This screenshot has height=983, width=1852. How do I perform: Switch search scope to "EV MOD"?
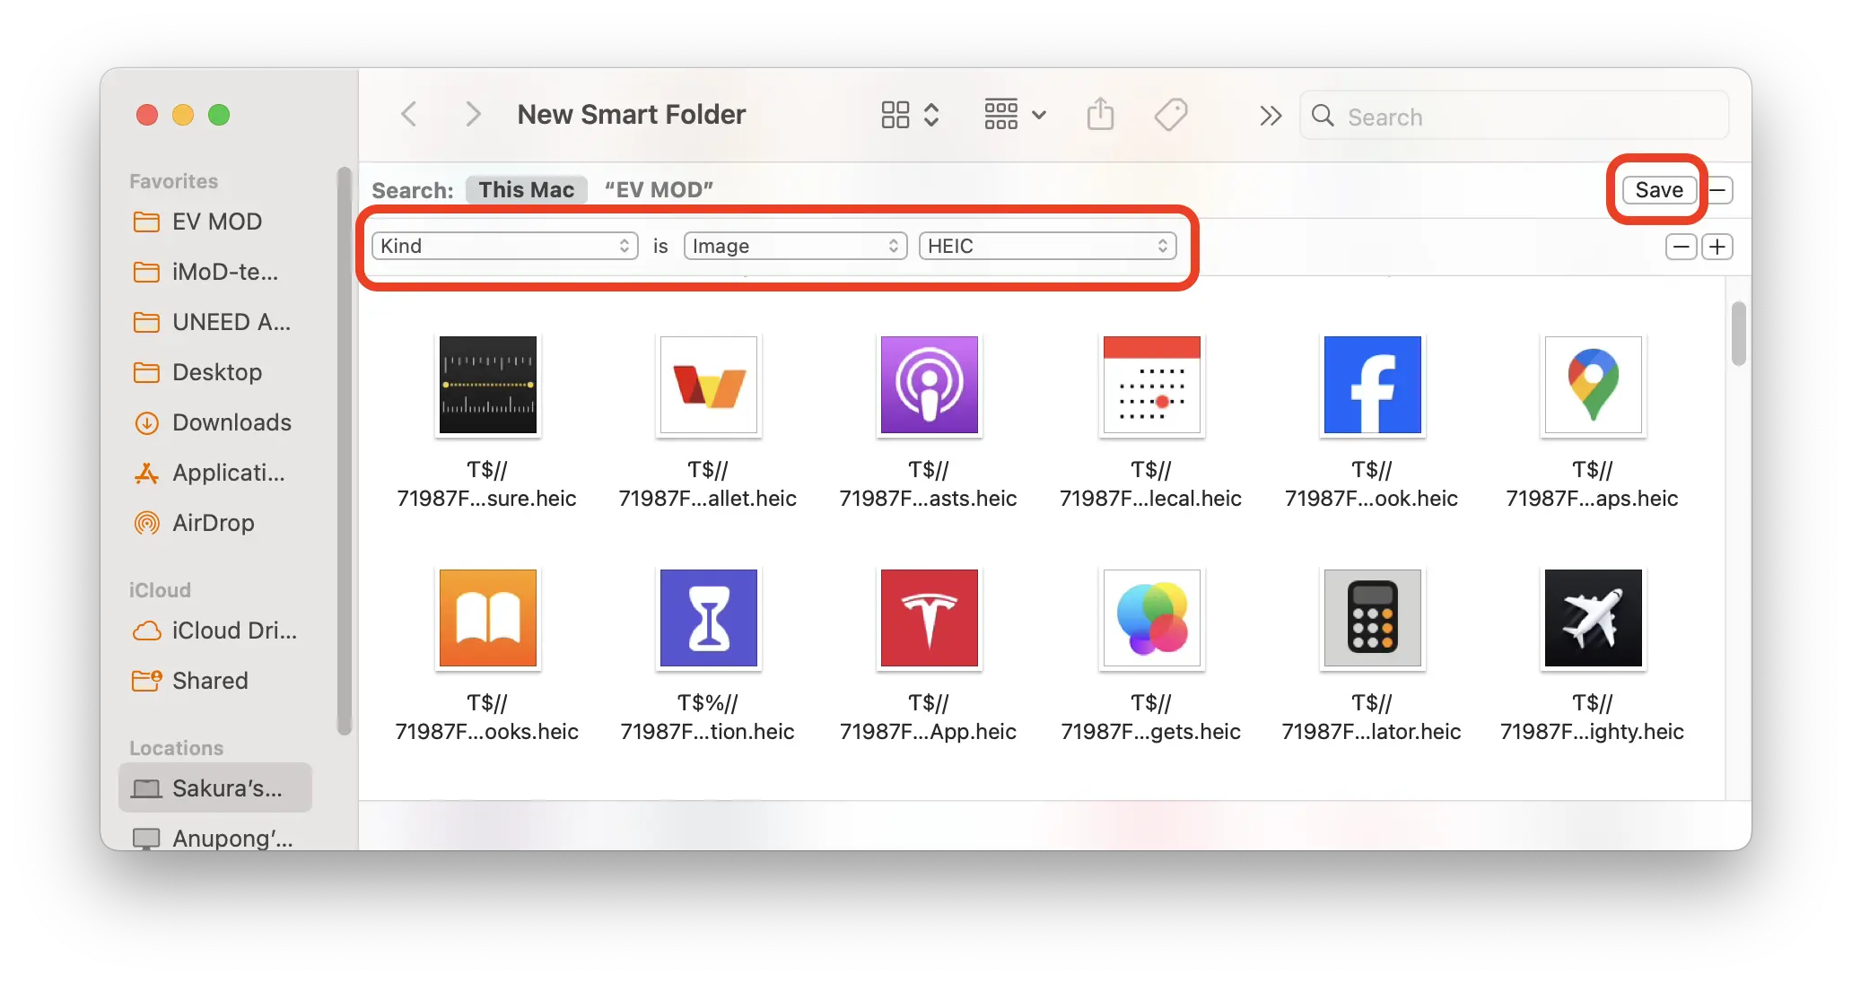click(x=659, y=190)
